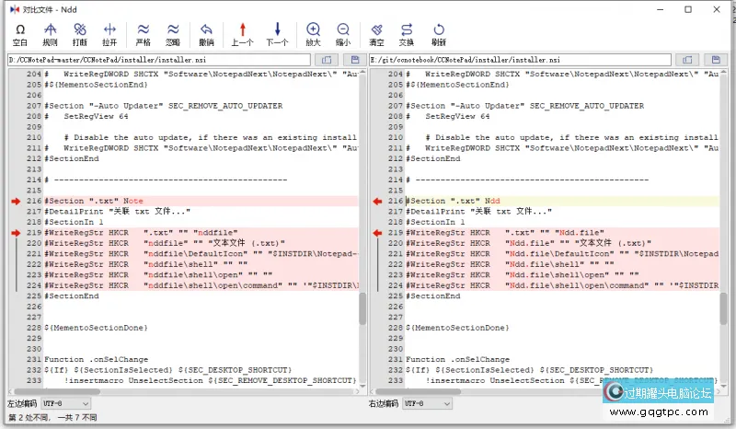The width and height of the screenshot is (736, 429).
Task: Click the 撤销 (undo) toolbar icon
Action: (206, 34)
